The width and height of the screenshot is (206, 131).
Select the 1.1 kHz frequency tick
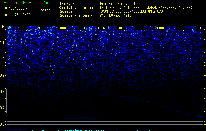coord(3,43)
